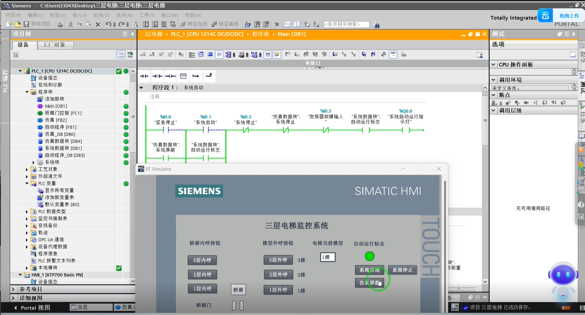
Task: Insert normally closed contact instruction
Action: (x=157, y=76)
